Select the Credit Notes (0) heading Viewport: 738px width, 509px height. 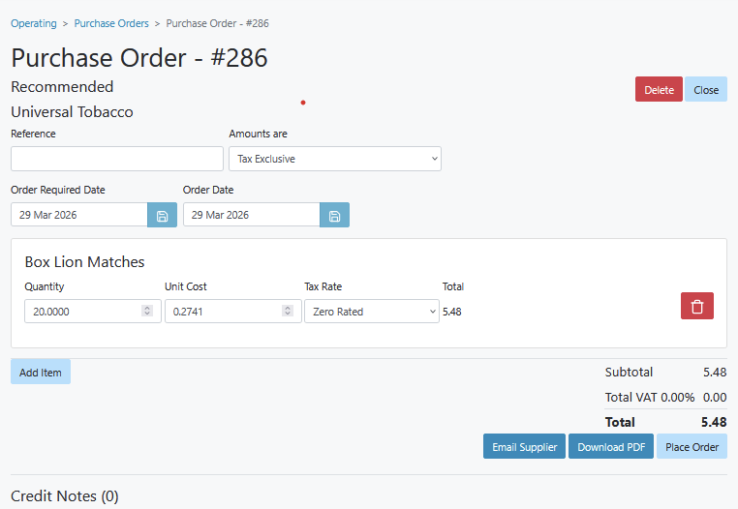(x=65, y=496)
